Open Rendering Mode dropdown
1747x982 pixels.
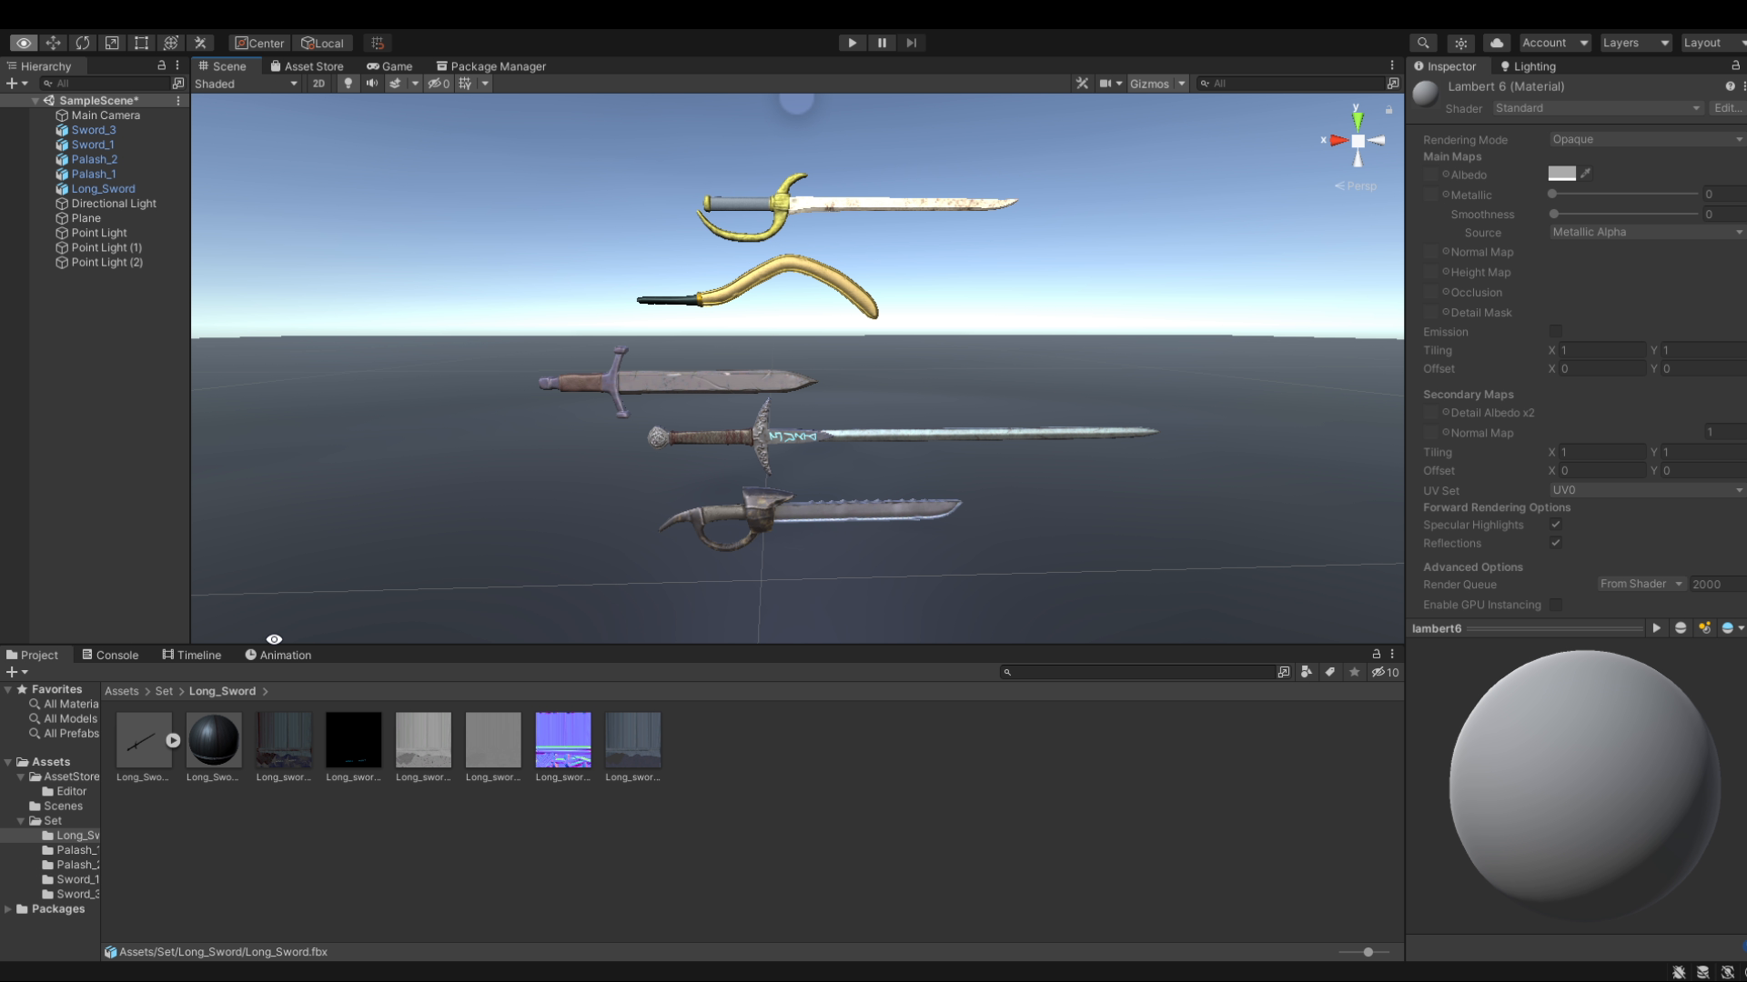tap(1647, 139)
